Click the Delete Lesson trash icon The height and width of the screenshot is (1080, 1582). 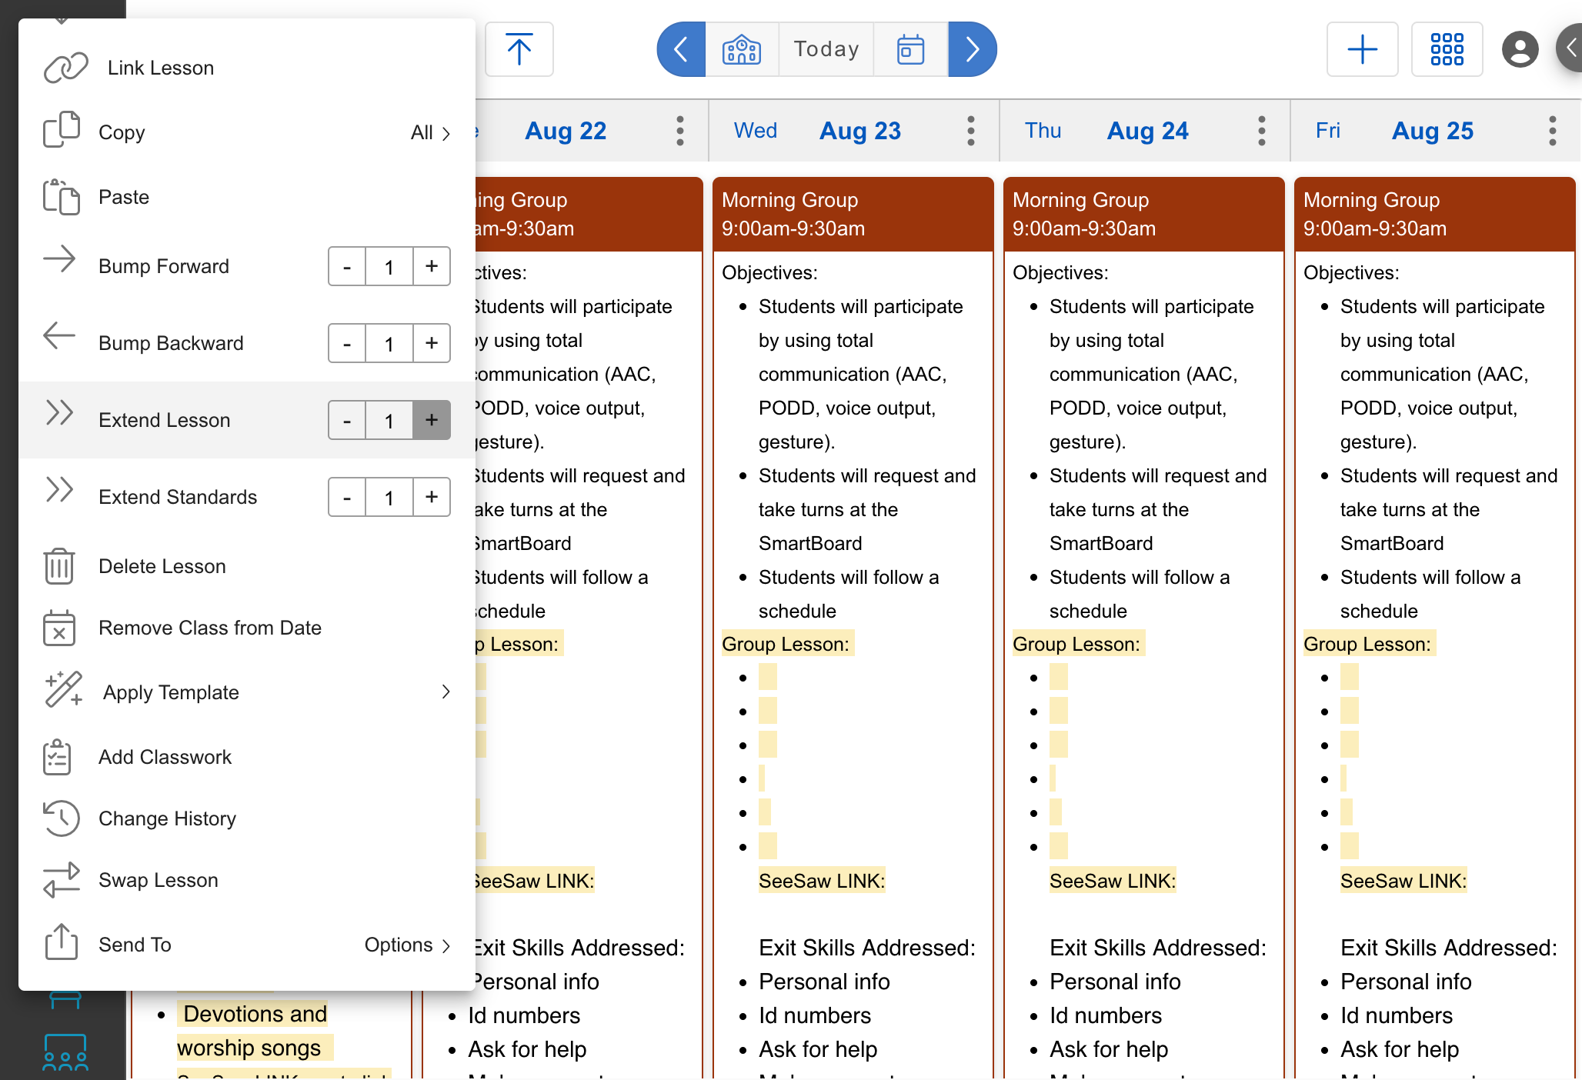pyautogui.click(x=59, y=566)
